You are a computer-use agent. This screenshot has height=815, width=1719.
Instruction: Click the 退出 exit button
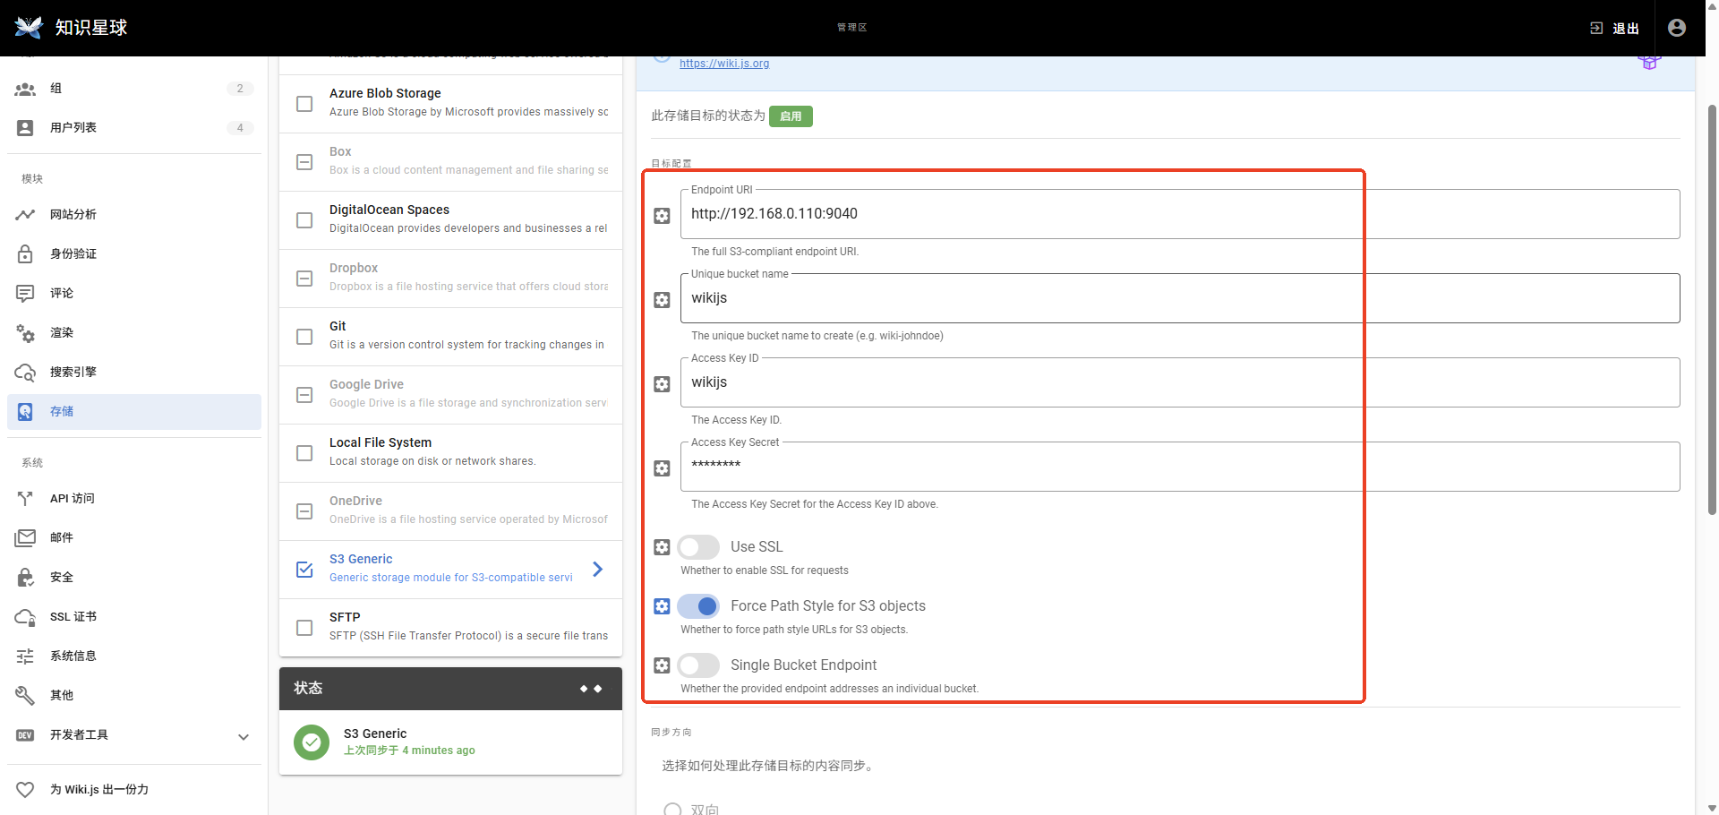pyautogui.click(x=1614, y=28)
